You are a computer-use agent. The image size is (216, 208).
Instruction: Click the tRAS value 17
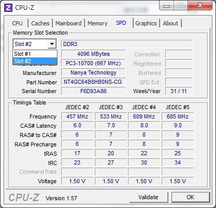[77, 153]
